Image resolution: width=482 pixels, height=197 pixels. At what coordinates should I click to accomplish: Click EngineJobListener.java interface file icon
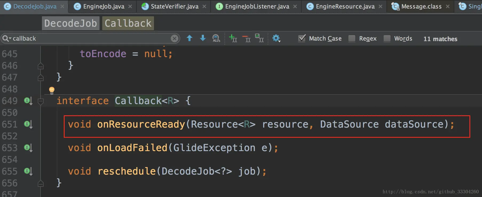click(x=219, y=6)
